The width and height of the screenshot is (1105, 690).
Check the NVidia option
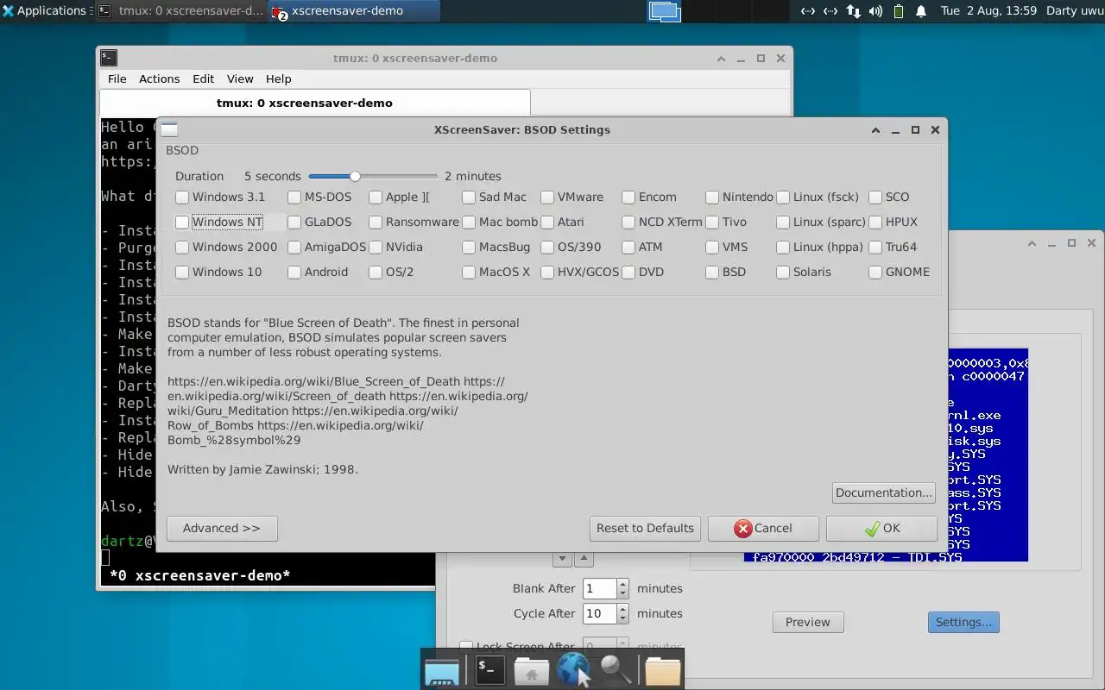tap(376, 248)
